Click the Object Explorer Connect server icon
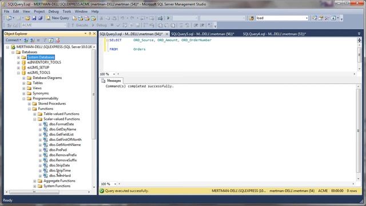The width and height of the screenshot is (366, 206). click(x=26, y=41)
